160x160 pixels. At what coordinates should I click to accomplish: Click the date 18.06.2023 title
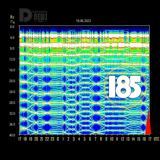click(83, 21)
